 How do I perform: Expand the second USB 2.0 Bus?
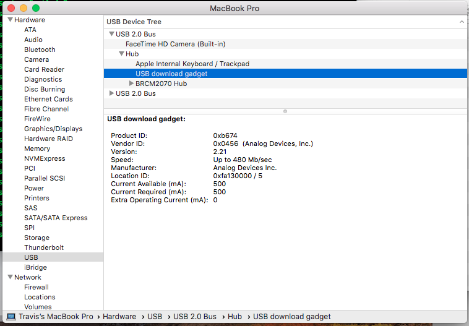pyautogui.click(x=111, y=93)
